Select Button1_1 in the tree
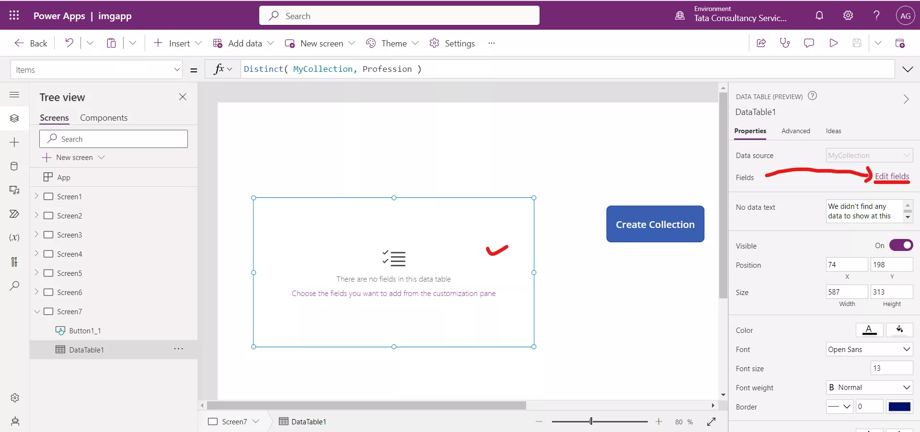Screen dimensions: 920x432 [114, 330]
